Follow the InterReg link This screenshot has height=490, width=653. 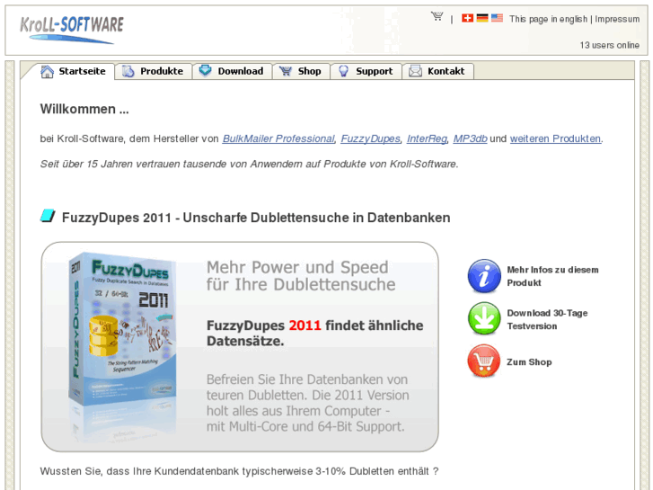[427, 138]
